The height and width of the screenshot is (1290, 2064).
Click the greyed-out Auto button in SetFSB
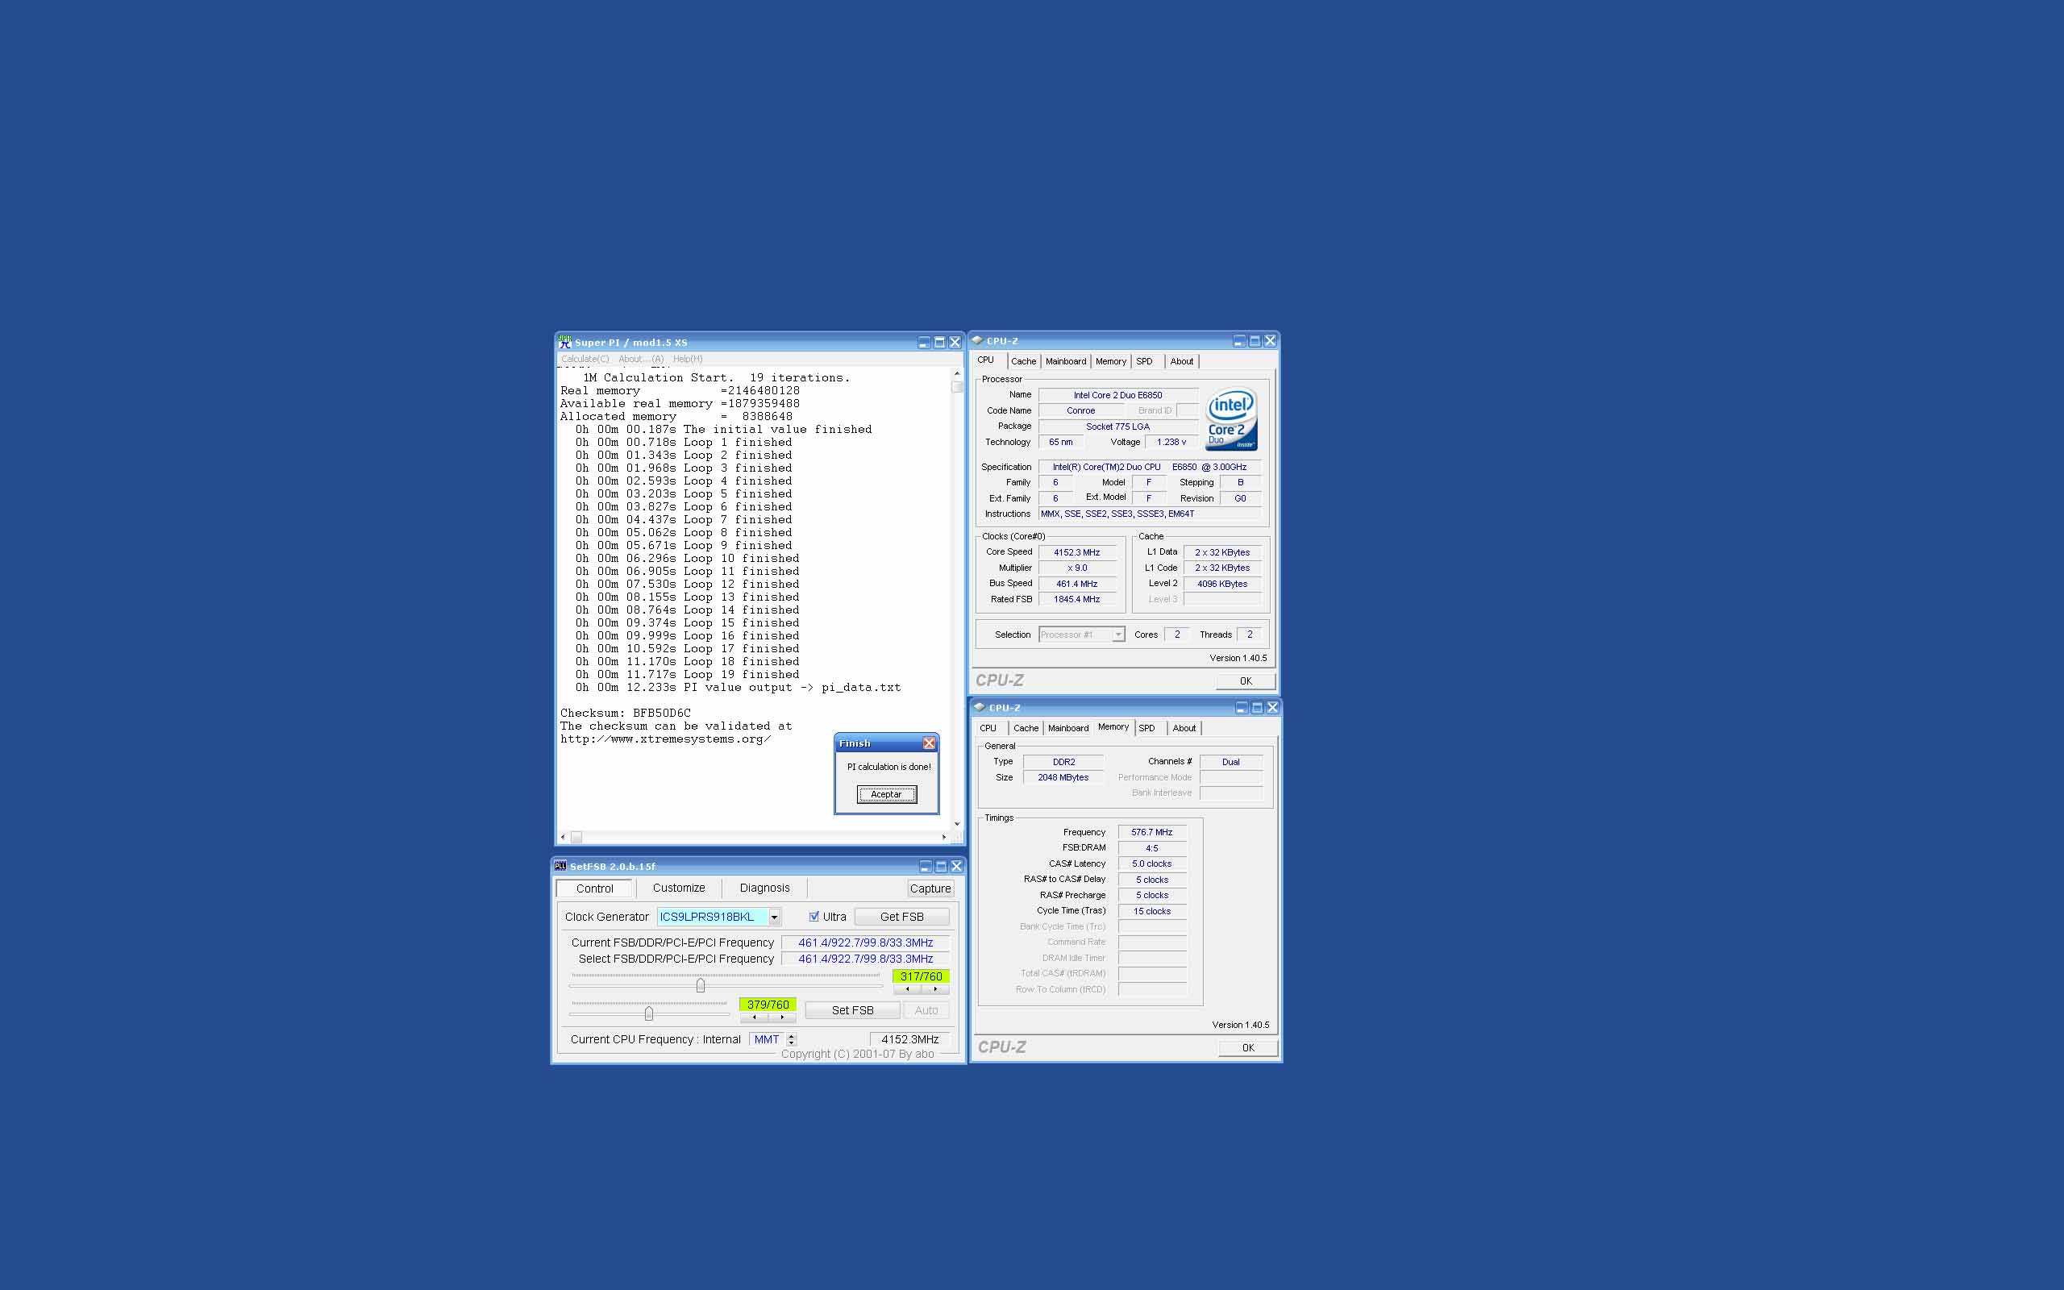[926, 1010]
